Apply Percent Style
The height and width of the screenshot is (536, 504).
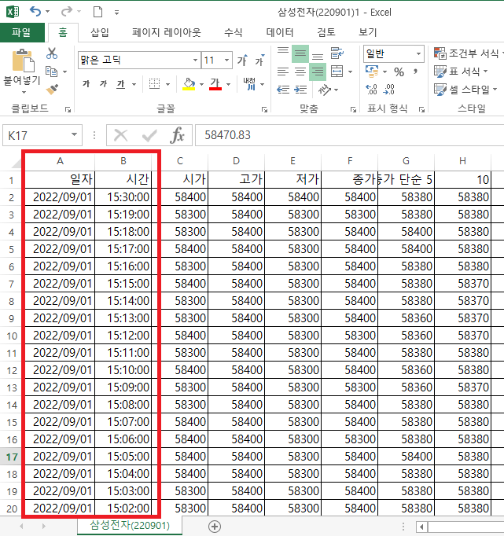coord(399,72)
